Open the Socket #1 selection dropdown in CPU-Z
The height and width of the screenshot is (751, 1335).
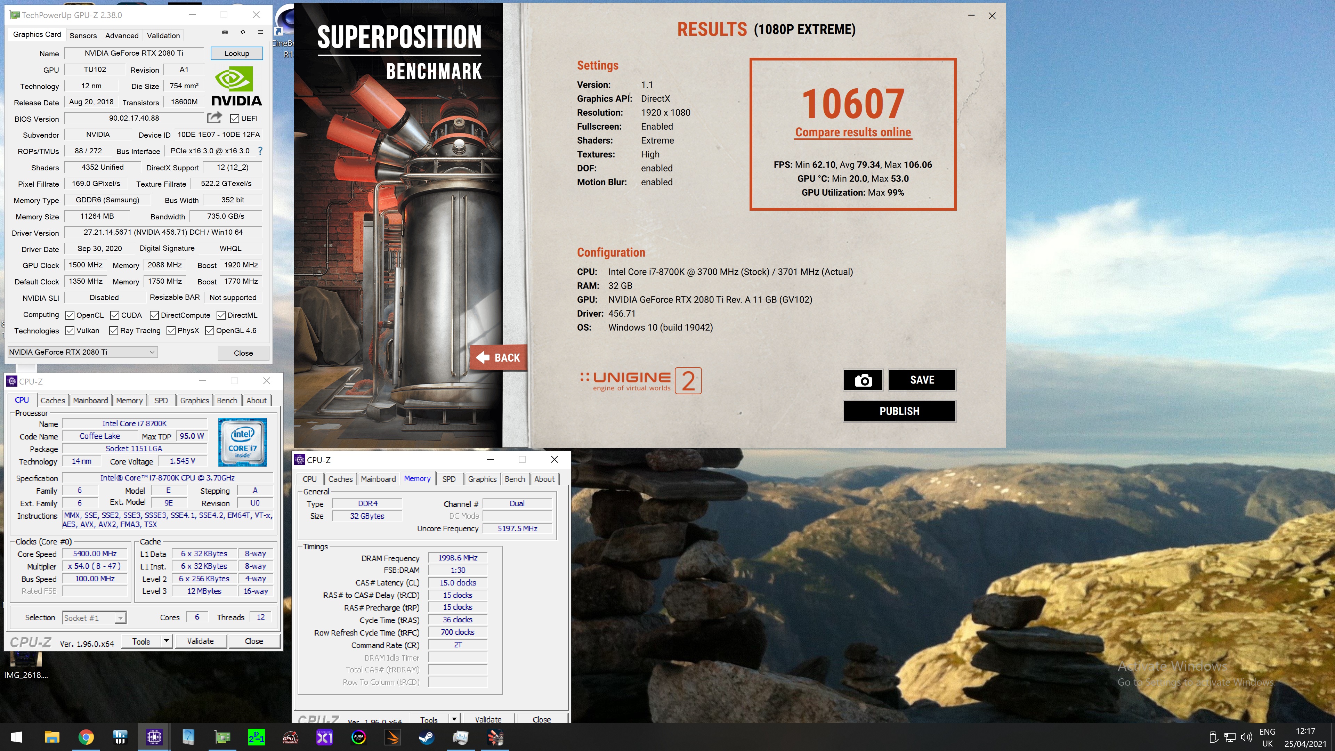(94, 618)
